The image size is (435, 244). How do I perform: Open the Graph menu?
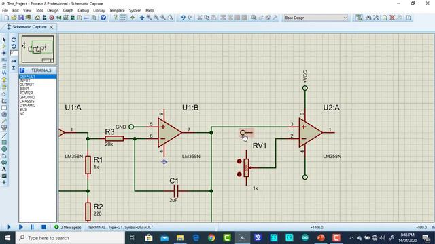pyautogui.click(x=68, y=11)
